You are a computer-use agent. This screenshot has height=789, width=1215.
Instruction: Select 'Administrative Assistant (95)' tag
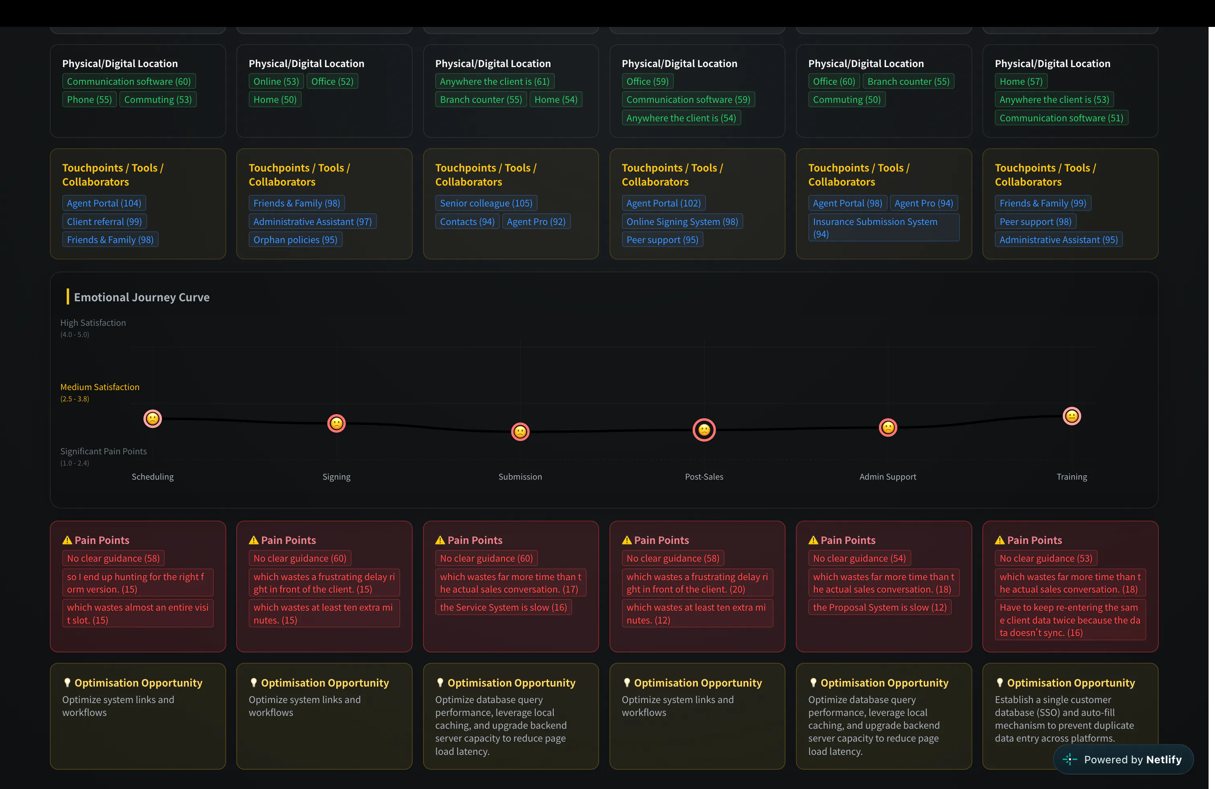(x=1058, y=240)
